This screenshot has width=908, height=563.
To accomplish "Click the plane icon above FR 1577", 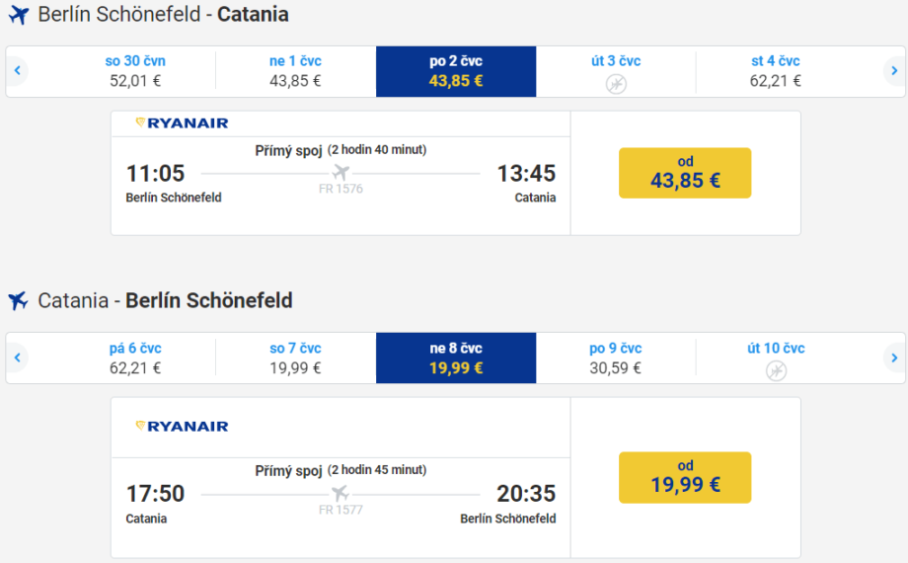I will coord(340,493).
